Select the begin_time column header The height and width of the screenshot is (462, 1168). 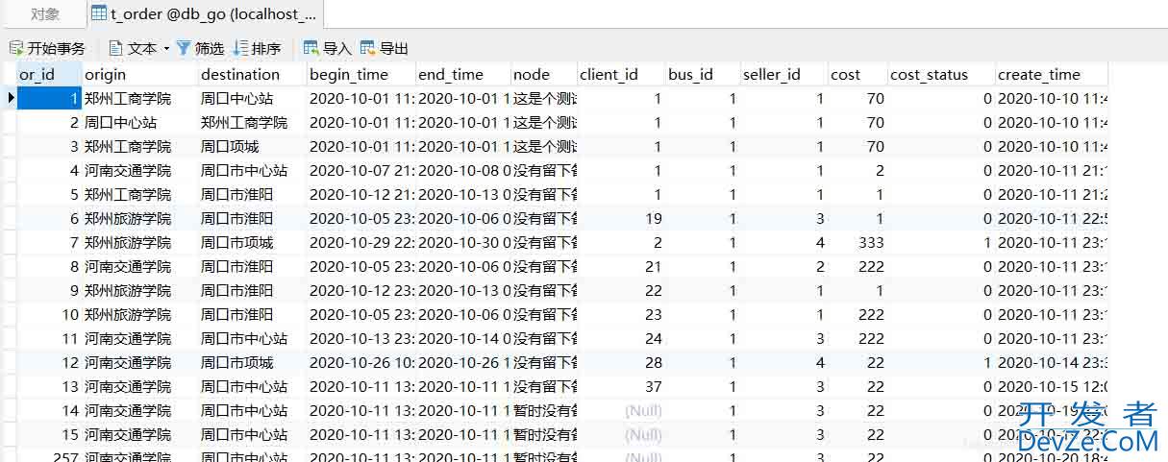click(x=360, y=74)
